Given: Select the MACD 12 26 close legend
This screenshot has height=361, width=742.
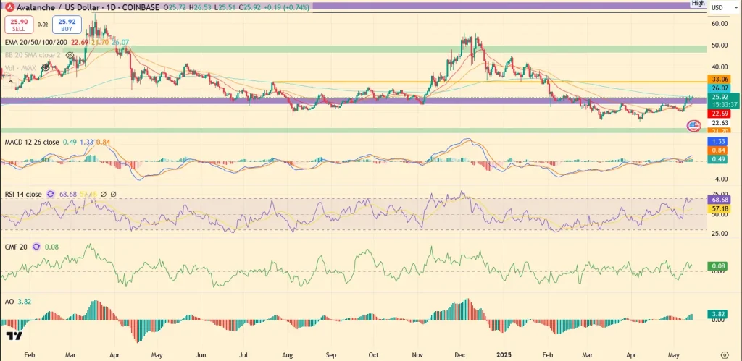Looking at the screenshot, I should coord(32,141).
